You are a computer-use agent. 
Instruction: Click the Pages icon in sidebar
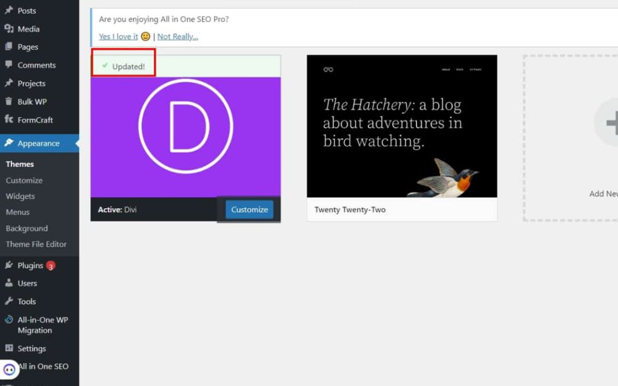(x=9, y=46)
